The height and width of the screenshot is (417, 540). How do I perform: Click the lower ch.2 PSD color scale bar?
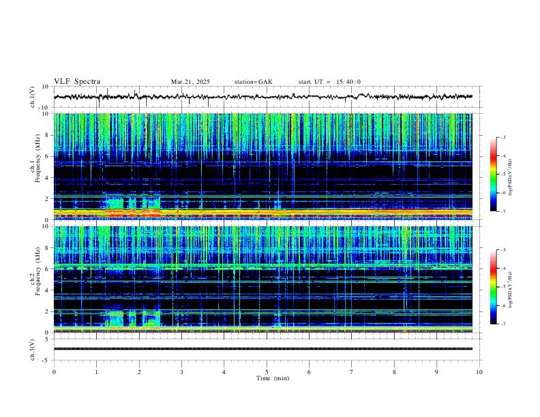pyautogui.click(x=493, y=287)
